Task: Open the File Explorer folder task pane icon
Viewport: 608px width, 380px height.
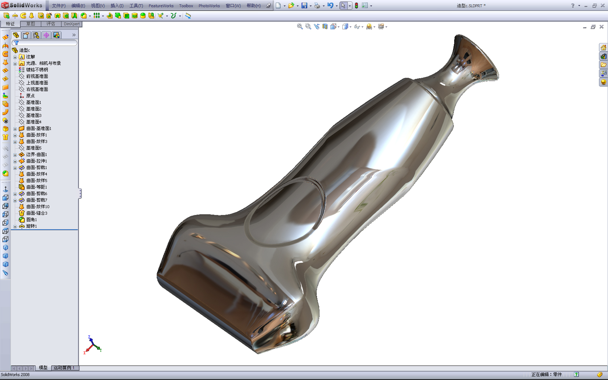Action: (x=603, y=65)
